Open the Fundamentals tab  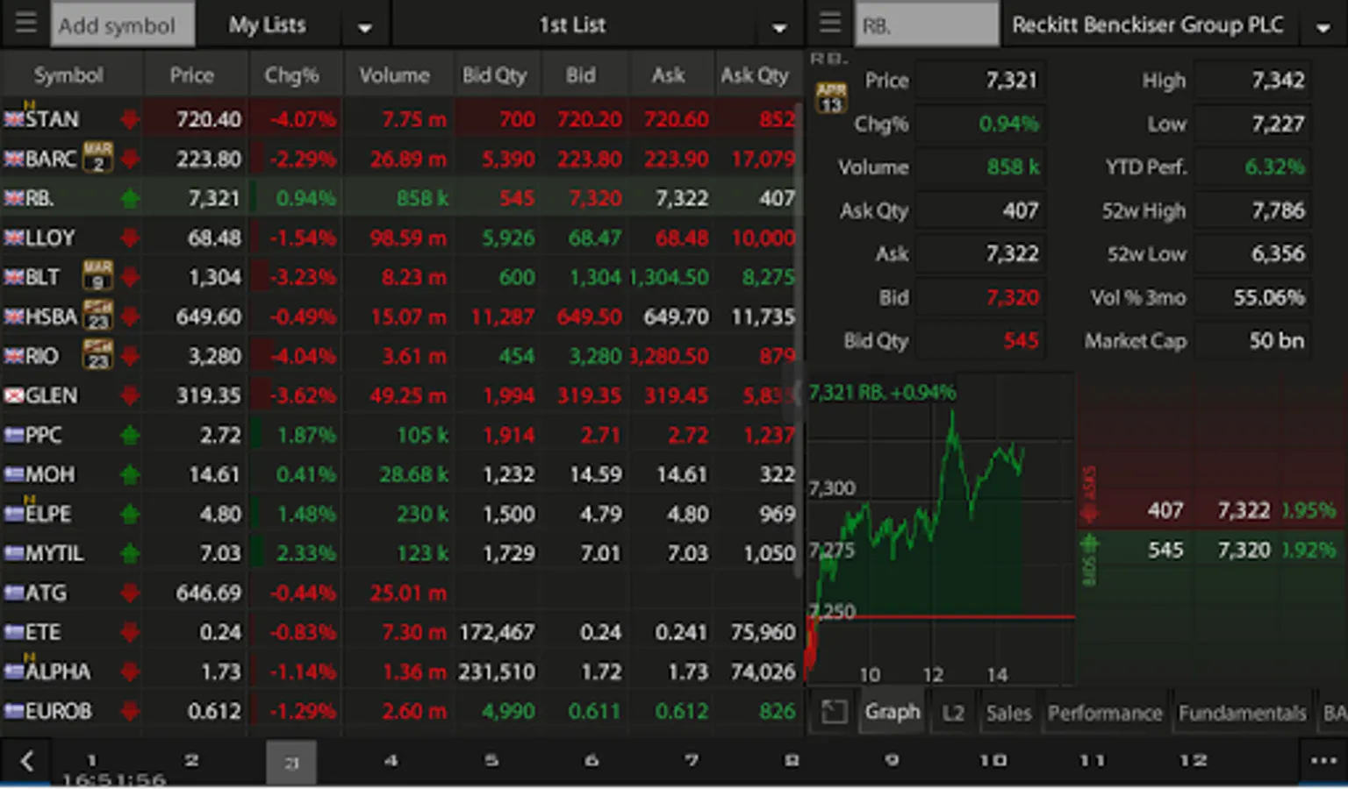[1242, 713]
